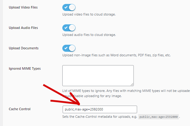
Task: Click the resize grip of the MIME Types textarea
Action: 132,84
